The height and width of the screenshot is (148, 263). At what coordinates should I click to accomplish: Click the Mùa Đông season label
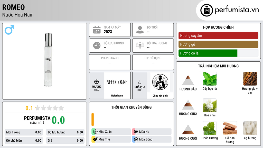[x=146, y=139]
